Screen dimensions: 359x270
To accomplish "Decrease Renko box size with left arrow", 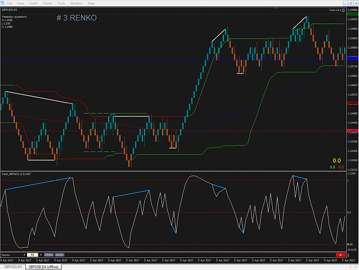I will tap(24, 255).
